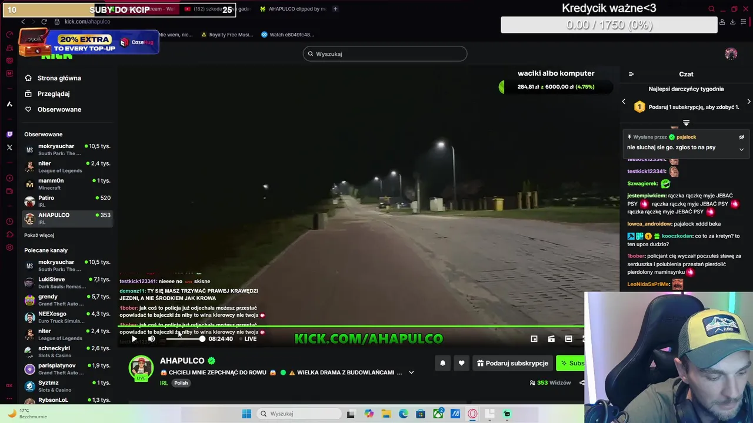The width and height of the screenshot is (753, 423).
Task: Hide the pinned message eye icon
Action: tap(741, 137)
